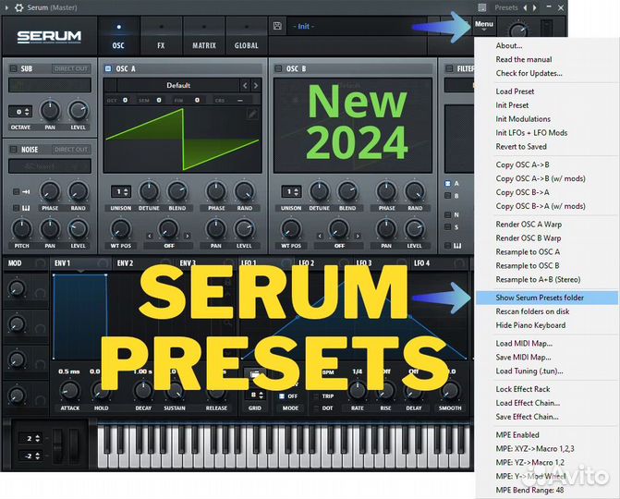Click the OSC A WT POS knob
Screen dimensions: 620x499
[x=121, y=229]
